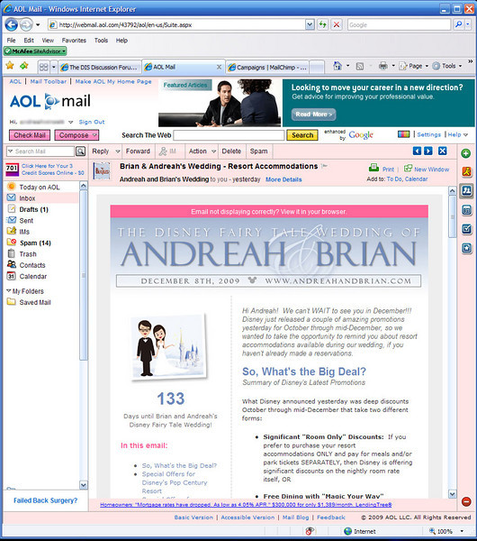Click the red minus sidebar icon
The image size is (477, 541).
[x=466, y=501]
